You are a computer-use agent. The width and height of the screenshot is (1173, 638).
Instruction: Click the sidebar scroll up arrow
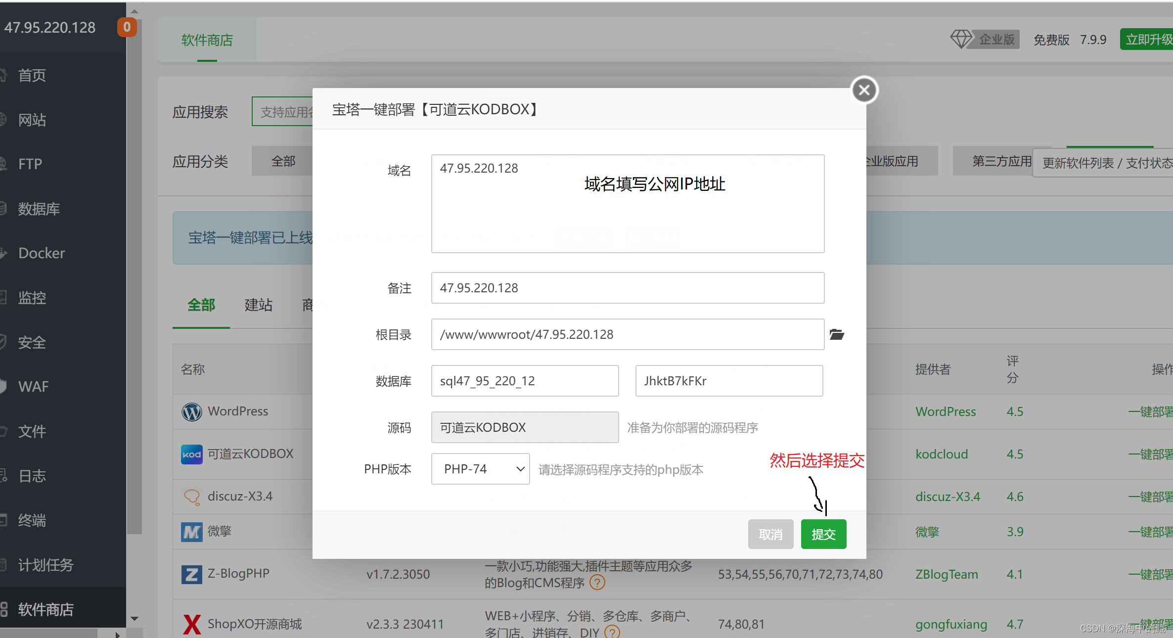(135, 11)
